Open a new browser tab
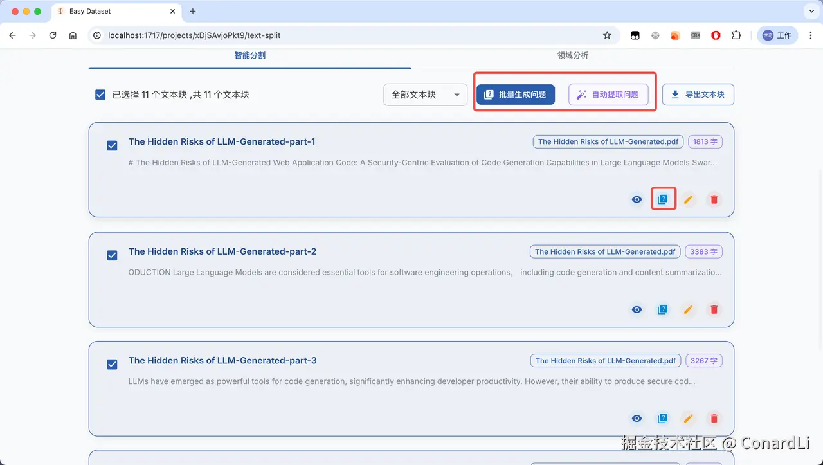823x465 pixels. pyautogui.click(x=193, y=11)
